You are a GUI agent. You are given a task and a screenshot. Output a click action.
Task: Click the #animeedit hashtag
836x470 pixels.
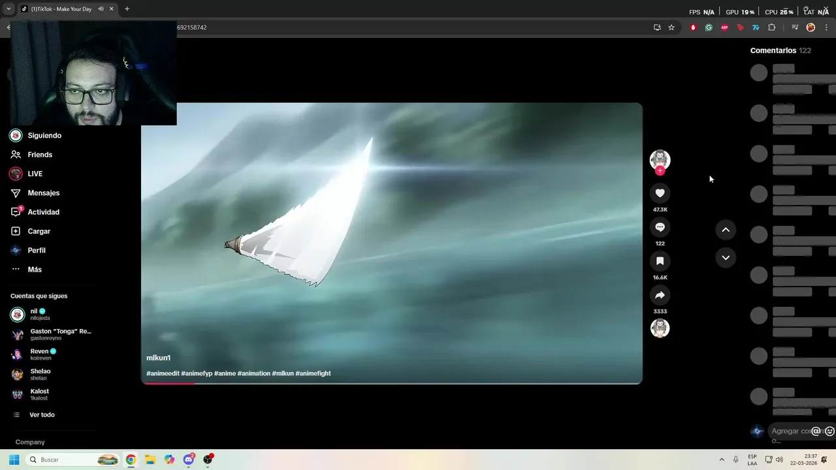[x=163, y=373]
